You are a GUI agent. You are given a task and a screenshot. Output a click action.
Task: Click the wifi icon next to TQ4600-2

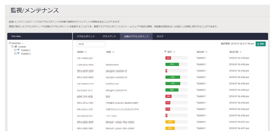18,54
